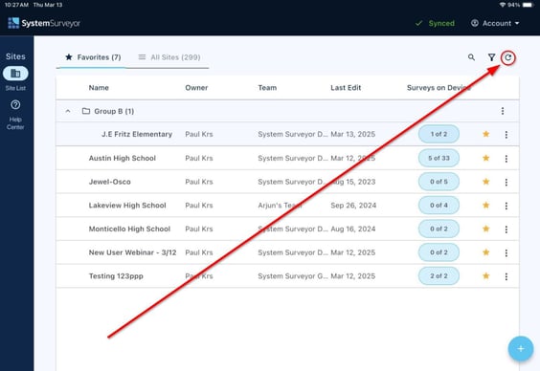Click the 0 of 5 surveys badge
This screenshot has width=540, height=371.
439,182
